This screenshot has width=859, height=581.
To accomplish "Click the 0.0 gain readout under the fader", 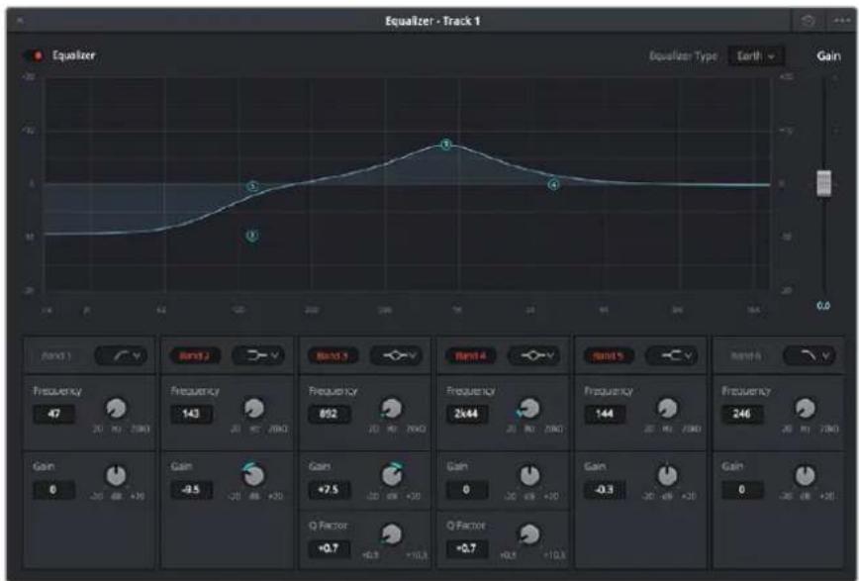I will [x=822, y=306].
